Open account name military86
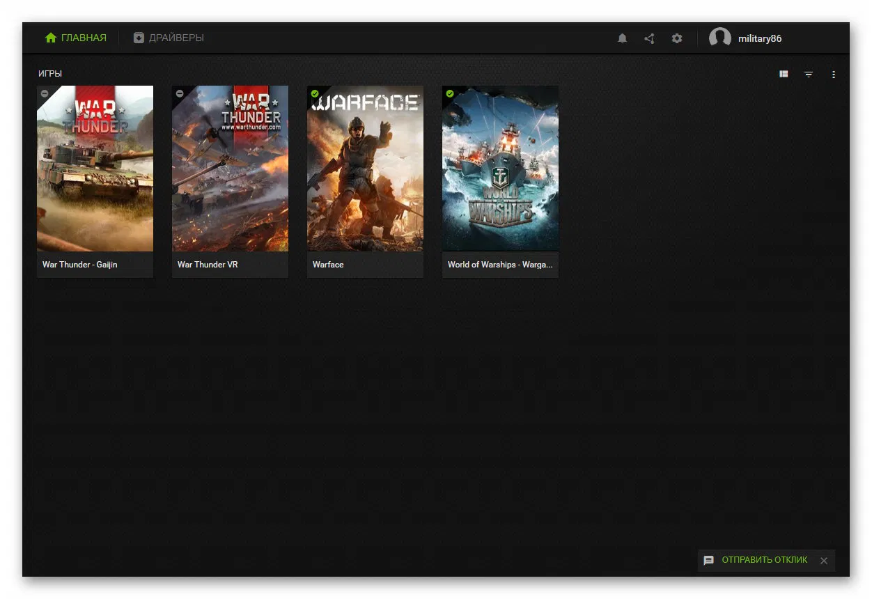This screenshot has width=872, height=599. pos(760,39)
